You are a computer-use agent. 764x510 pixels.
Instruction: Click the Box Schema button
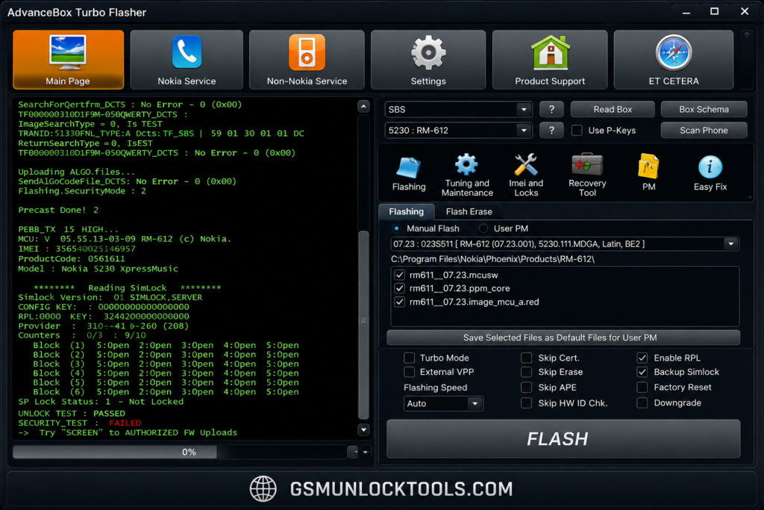coord(704,109)
